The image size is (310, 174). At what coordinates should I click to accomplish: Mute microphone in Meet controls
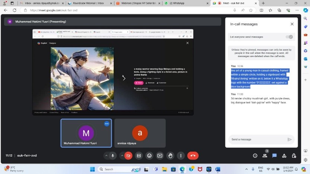pyautogui.click(x=113, y=156)
